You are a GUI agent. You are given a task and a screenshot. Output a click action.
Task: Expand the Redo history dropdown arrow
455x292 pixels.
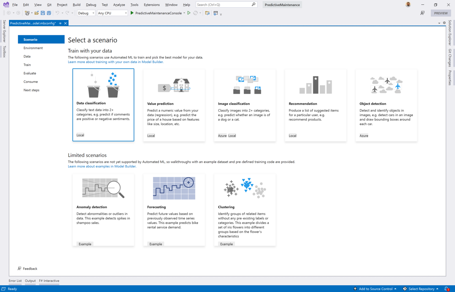coord(72,13)
